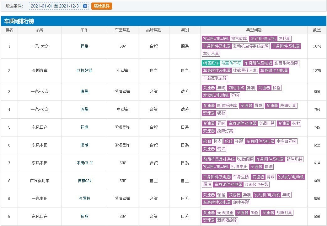Select the 一汽丰田 brand cell
Screen dimensions: 327x226
tap(40, 198)
